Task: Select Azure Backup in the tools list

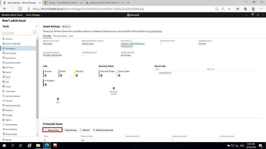Action: click(x=18, y=49)
